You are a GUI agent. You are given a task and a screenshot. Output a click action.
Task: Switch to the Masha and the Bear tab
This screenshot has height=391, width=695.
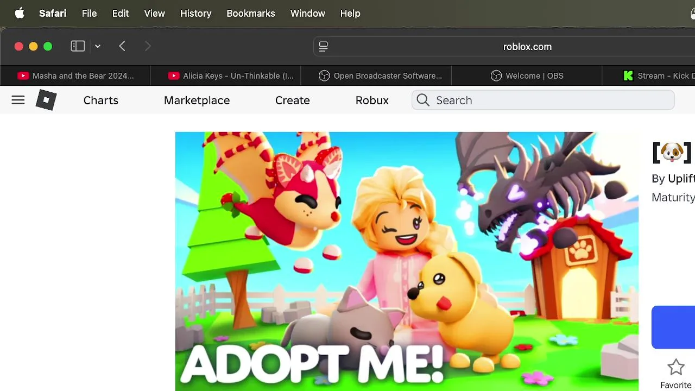pyautogui.click(x=75, y=76)
